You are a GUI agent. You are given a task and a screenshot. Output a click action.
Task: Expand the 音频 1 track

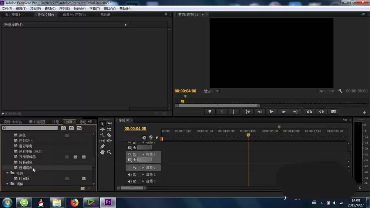pyautogui.click(x=143, y=168)
